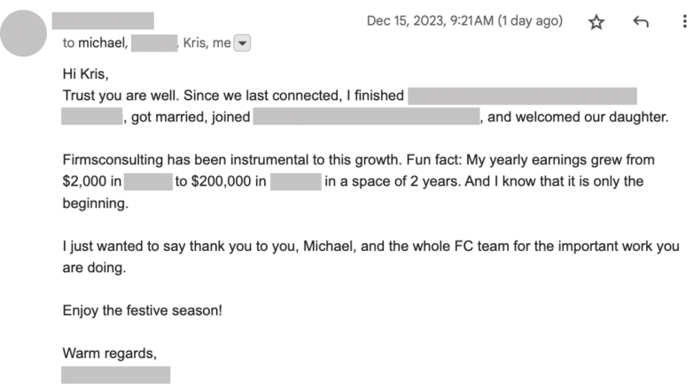The height and width of the screenshot is (389, 693).
Task: Click the "Hi Kris," greeting
Action: [85, 73]
